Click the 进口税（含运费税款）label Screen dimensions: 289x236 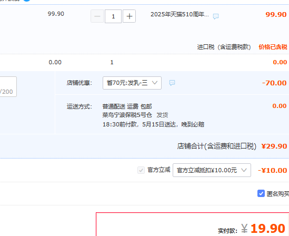pos(224,47)
